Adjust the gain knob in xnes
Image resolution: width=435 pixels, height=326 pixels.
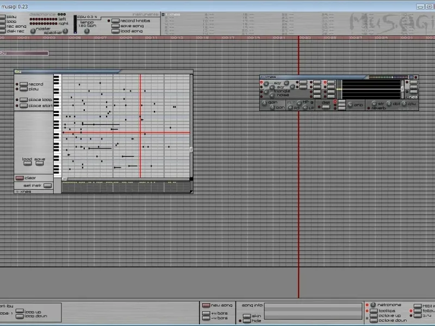(264, 103)
